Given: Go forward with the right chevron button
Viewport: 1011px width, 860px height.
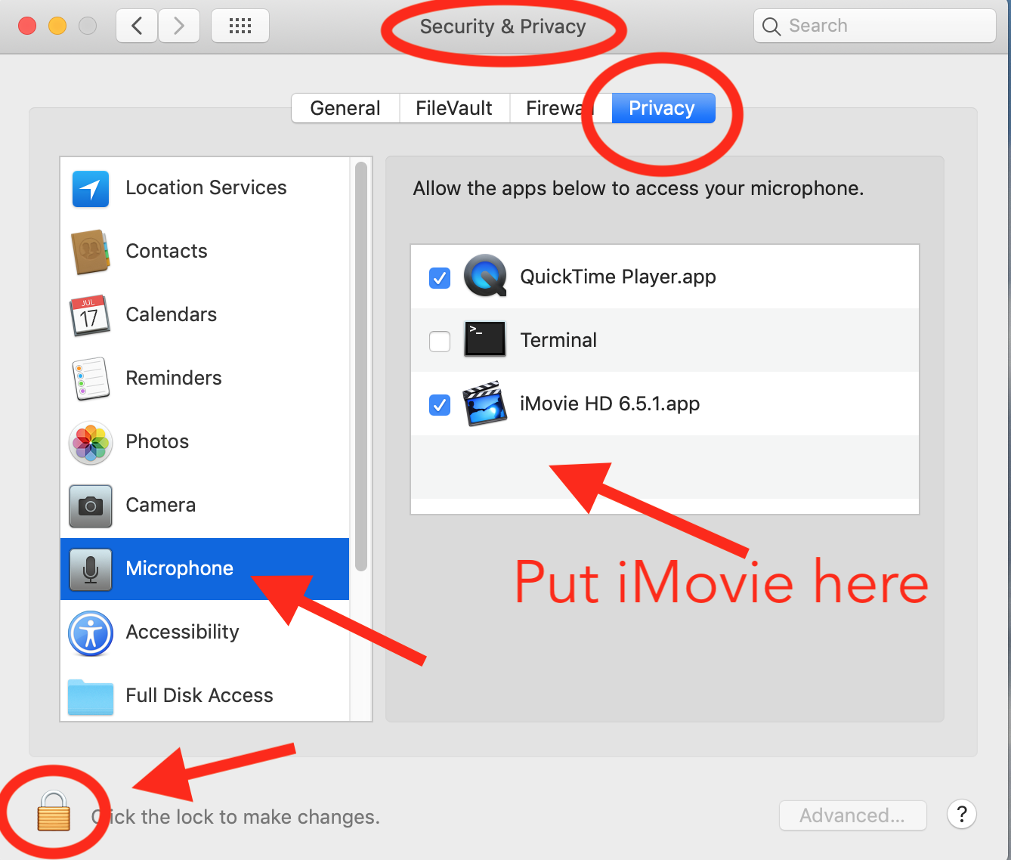Looking at the screenshot, I should tap(179, 26).
